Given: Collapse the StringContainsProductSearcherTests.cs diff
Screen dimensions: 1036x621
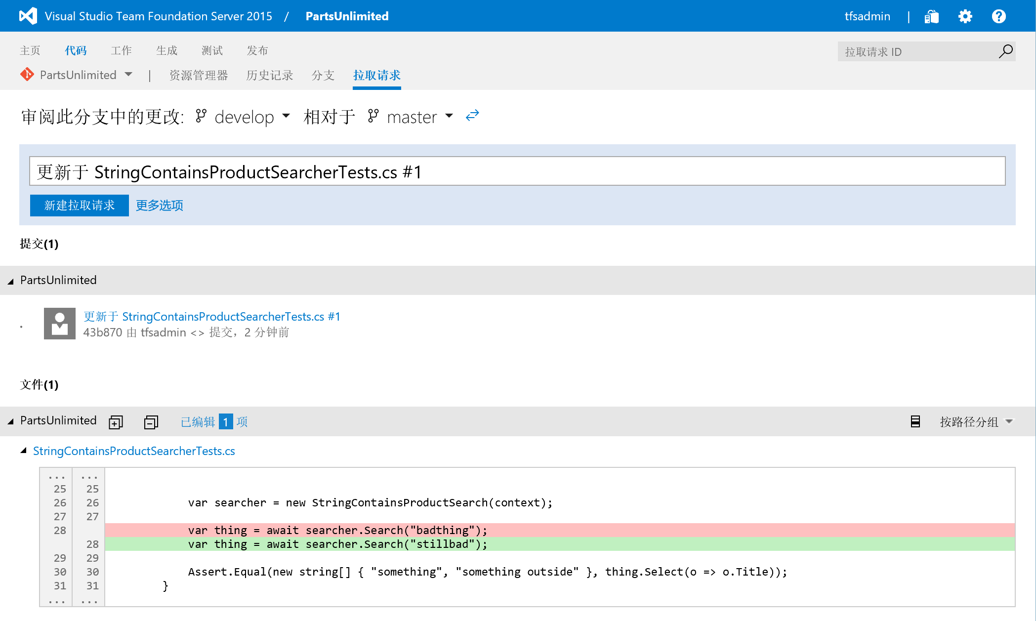Looking at the screenshot, I should coord(23,450).
